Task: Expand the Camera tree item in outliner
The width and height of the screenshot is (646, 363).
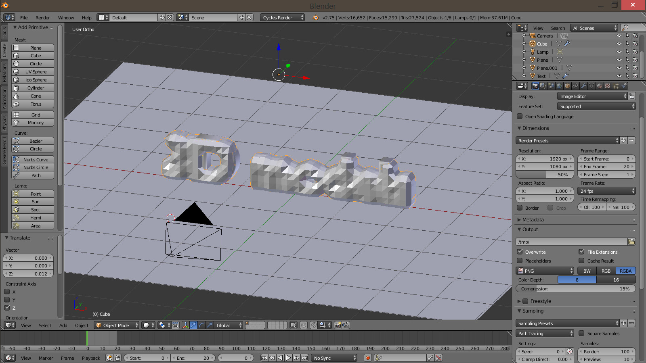Action: click(x=524, y=35)
